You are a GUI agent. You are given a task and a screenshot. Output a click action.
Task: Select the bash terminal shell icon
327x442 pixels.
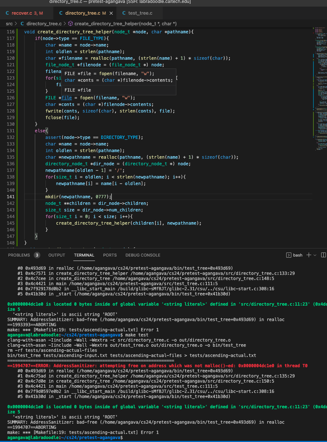(289, 255)
